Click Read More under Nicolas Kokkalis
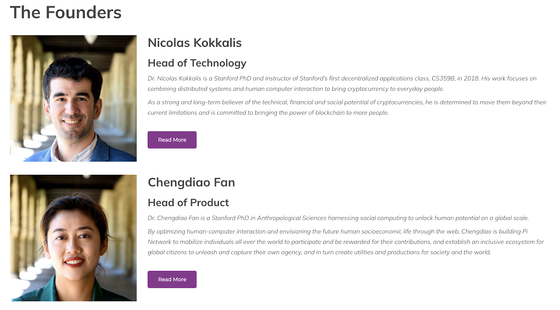The width and height of the screenshot is (560, 310). tap(172, 140)
